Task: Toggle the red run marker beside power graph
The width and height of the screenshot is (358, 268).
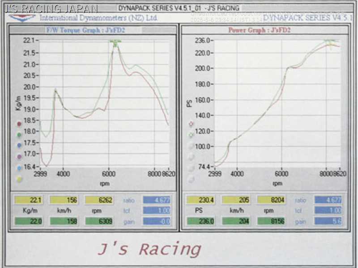Action: (191, 124)
